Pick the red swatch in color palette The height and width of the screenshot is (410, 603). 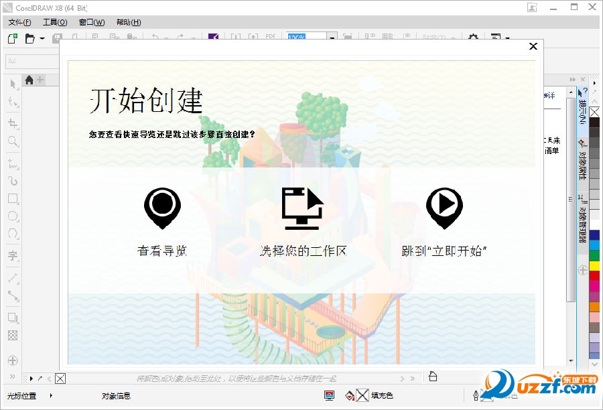[594, 275]
